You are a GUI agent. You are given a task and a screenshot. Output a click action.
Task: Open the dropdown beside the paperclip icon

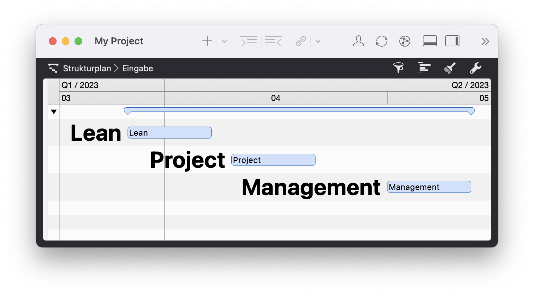(318, 42)
